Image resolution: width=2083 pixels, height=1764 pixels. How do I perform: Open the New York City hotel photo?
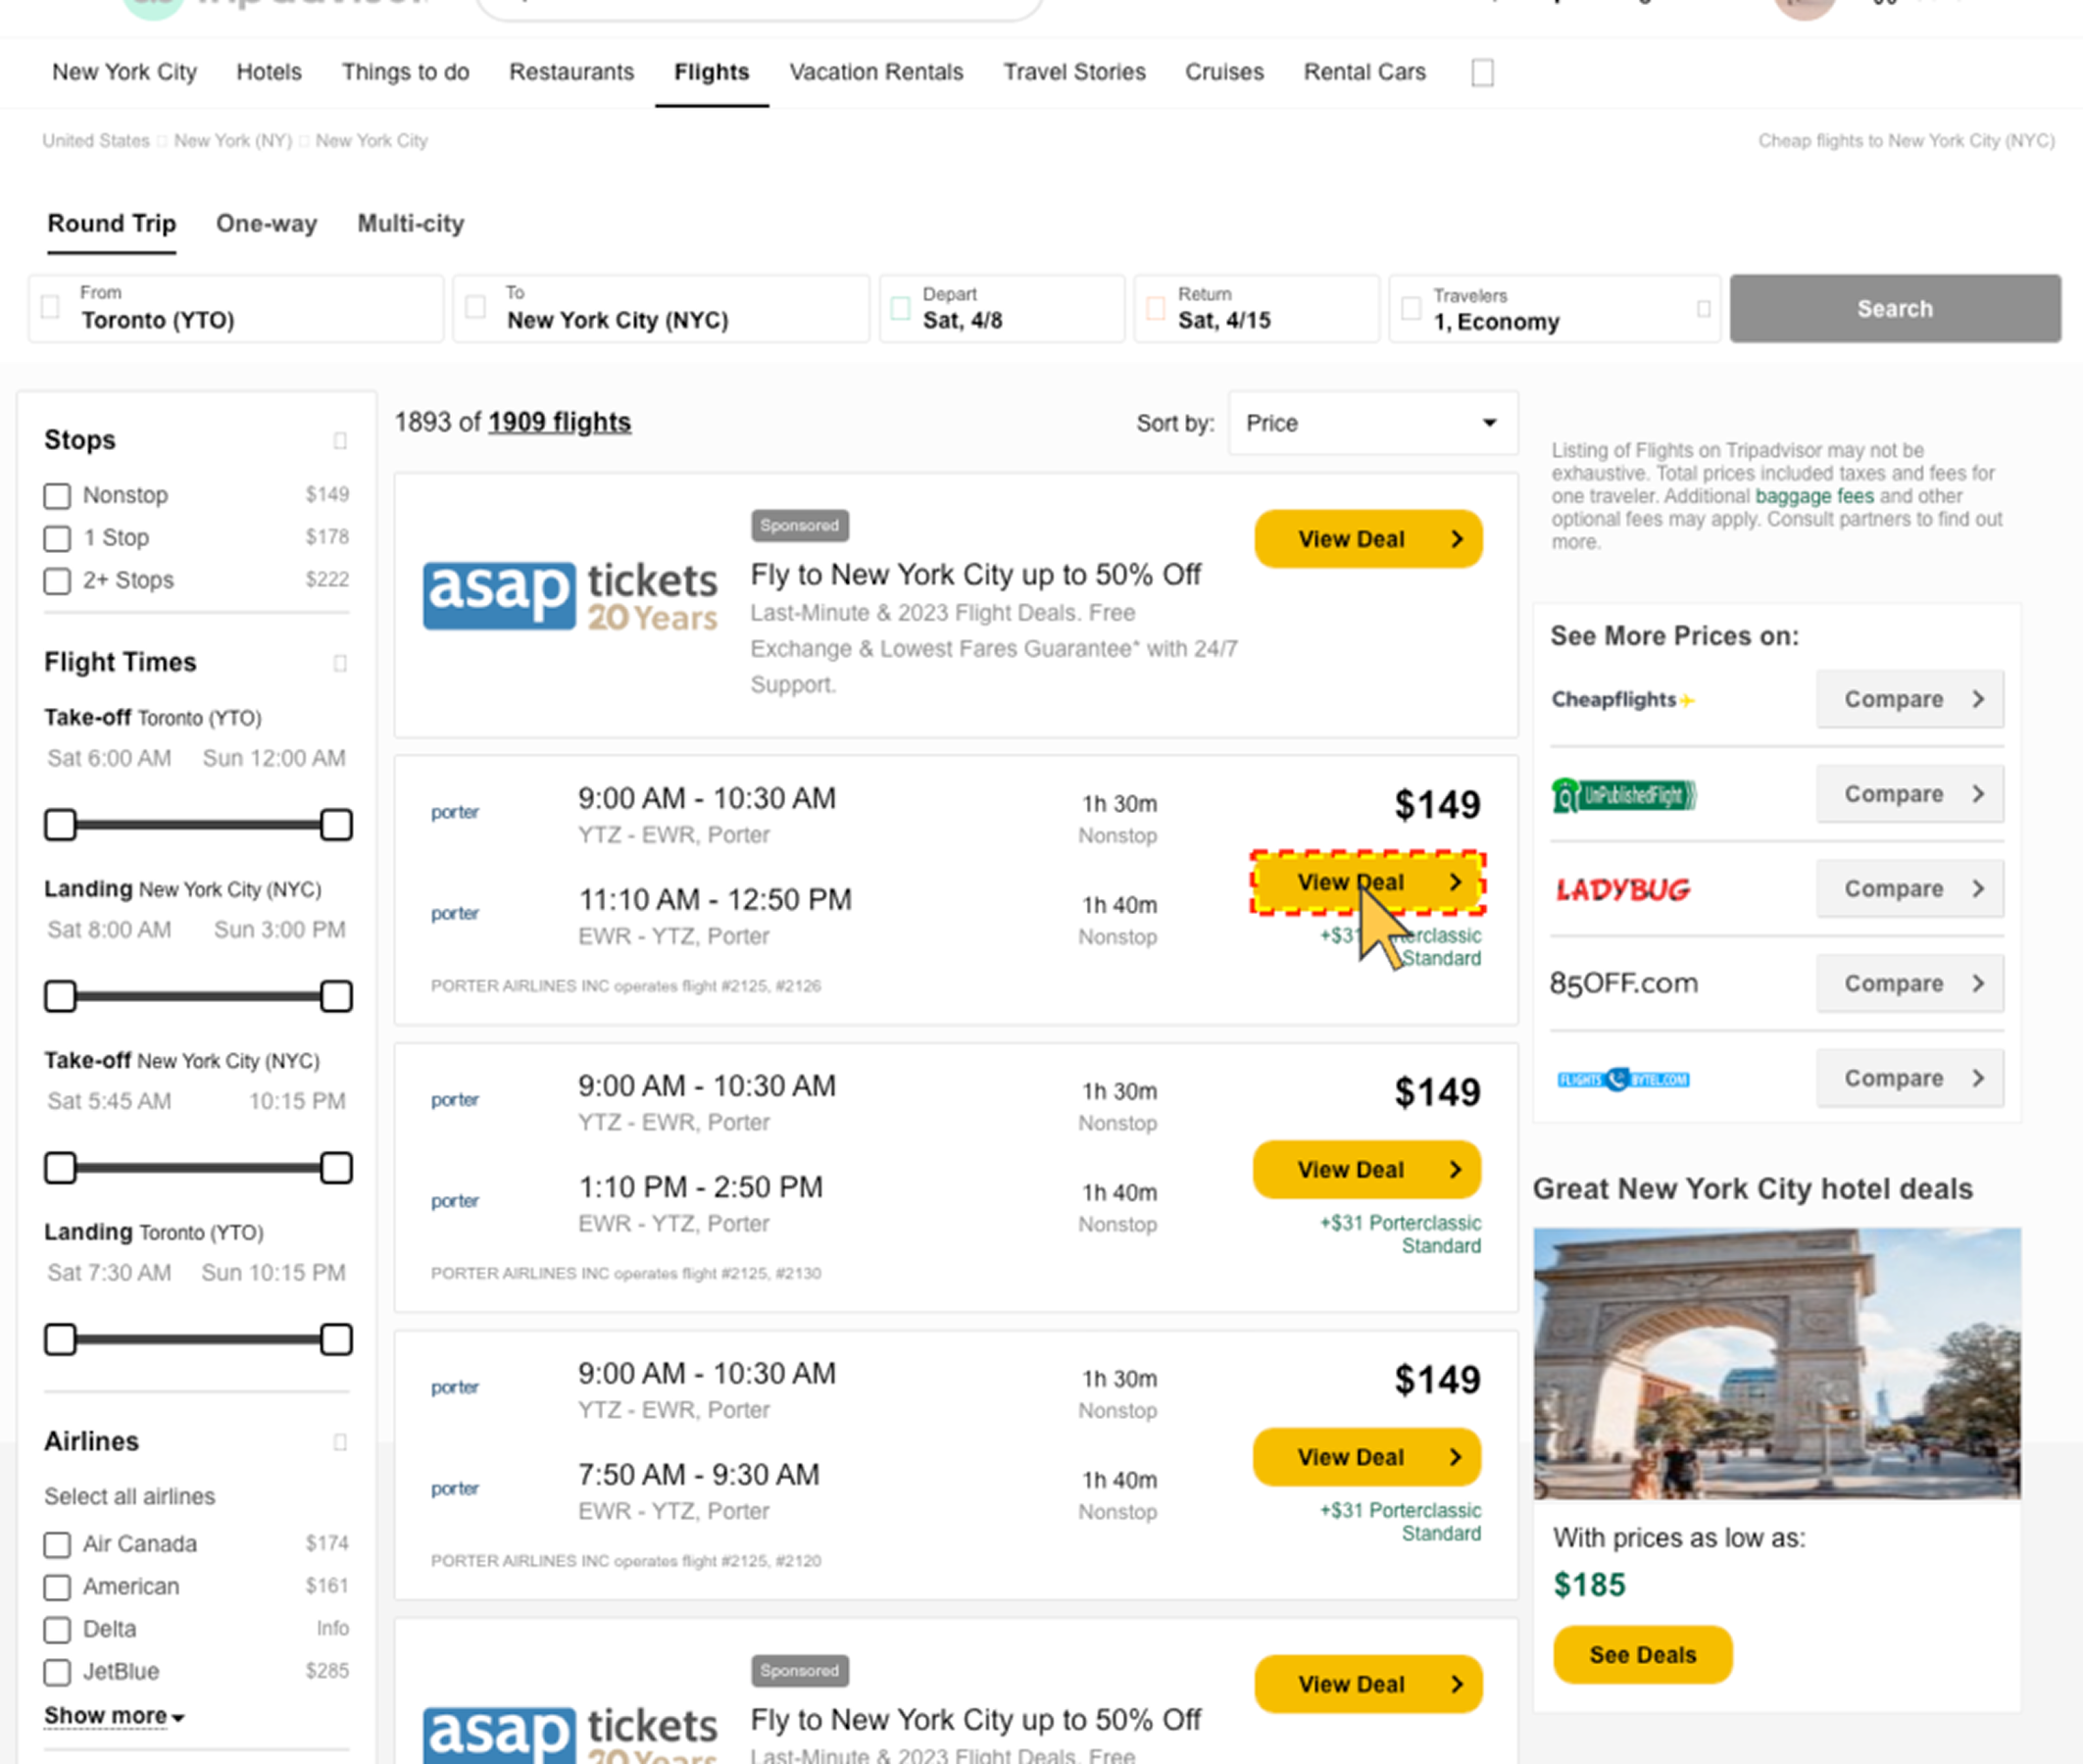point(1777,1364)
